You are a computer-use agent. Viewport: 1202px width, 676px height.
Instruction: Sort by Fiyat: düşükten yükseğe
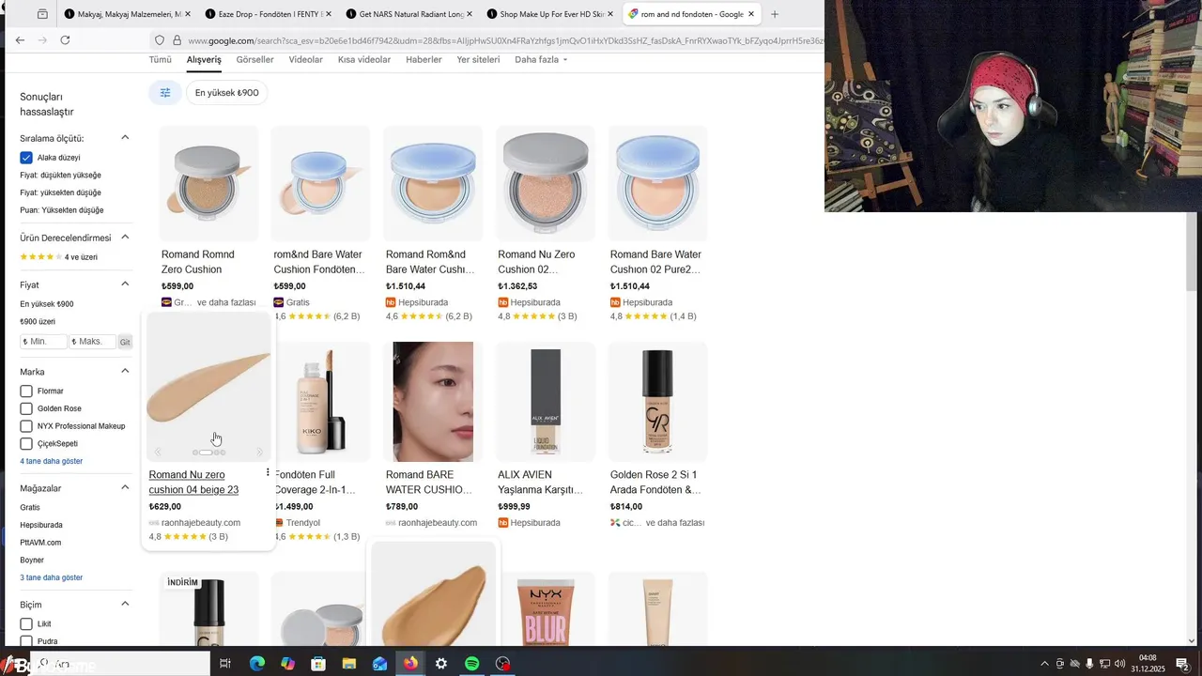click(x=60, y=176)
